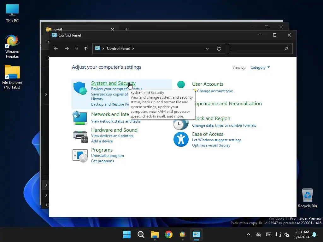The height and width of the screenshot is (242, 323).
Task: Open This PC desktop icon
Action: [x=12, y=13]
